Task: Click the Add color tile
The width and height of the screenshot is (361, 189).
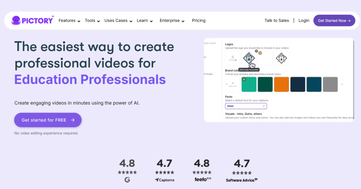Action: [x=233, y=84]
